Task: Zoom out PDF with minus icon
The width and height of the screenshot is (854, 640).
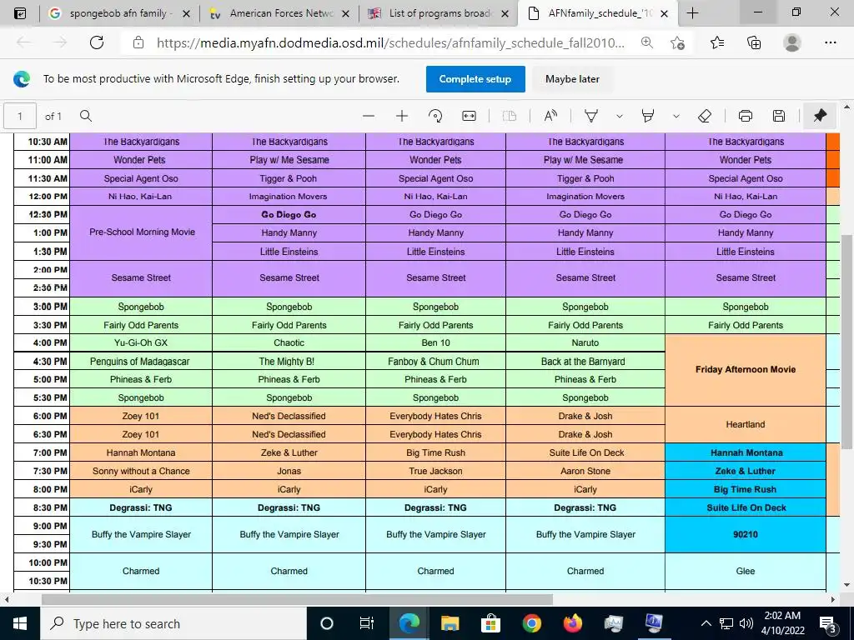Action: [369, 116]
